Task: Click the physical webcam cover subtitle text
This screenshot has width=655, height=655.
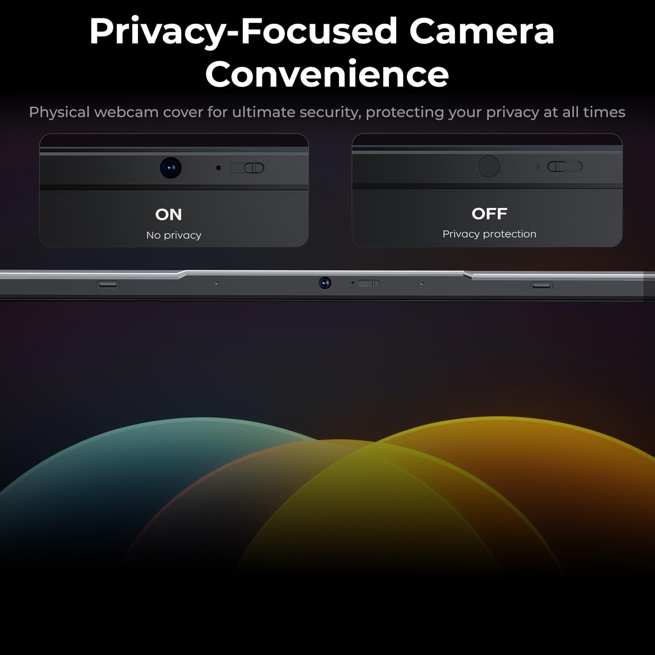Action: click(x=327, y=112)
